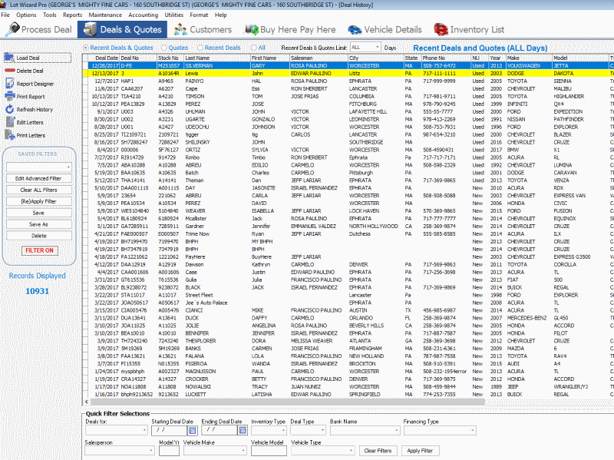Click the Vehicle Model input field
The image size is (614, 460).
click(x=269, y=451)
